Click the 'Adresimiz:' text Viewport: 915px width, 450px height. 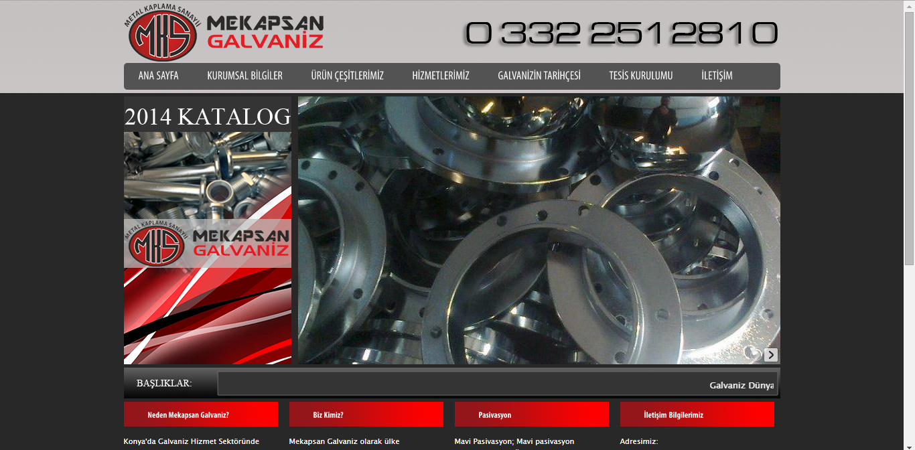coord(639,441)
